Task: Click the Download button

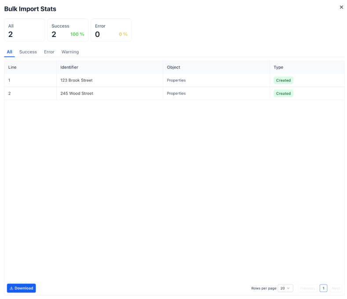Action: click(21, 288)
